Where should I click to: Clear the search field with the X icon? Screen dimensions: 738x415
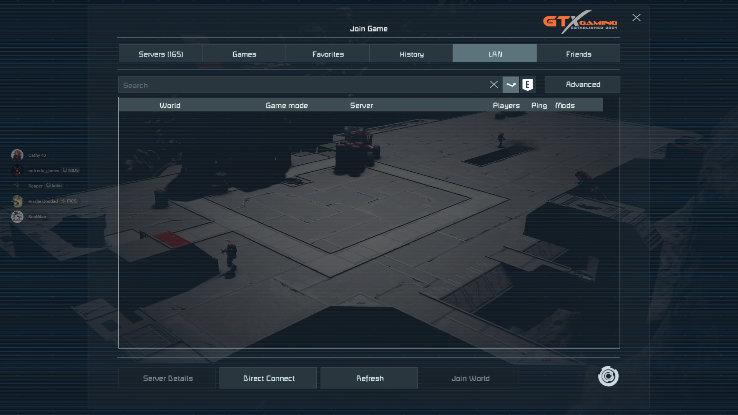[x=494, y=85]
